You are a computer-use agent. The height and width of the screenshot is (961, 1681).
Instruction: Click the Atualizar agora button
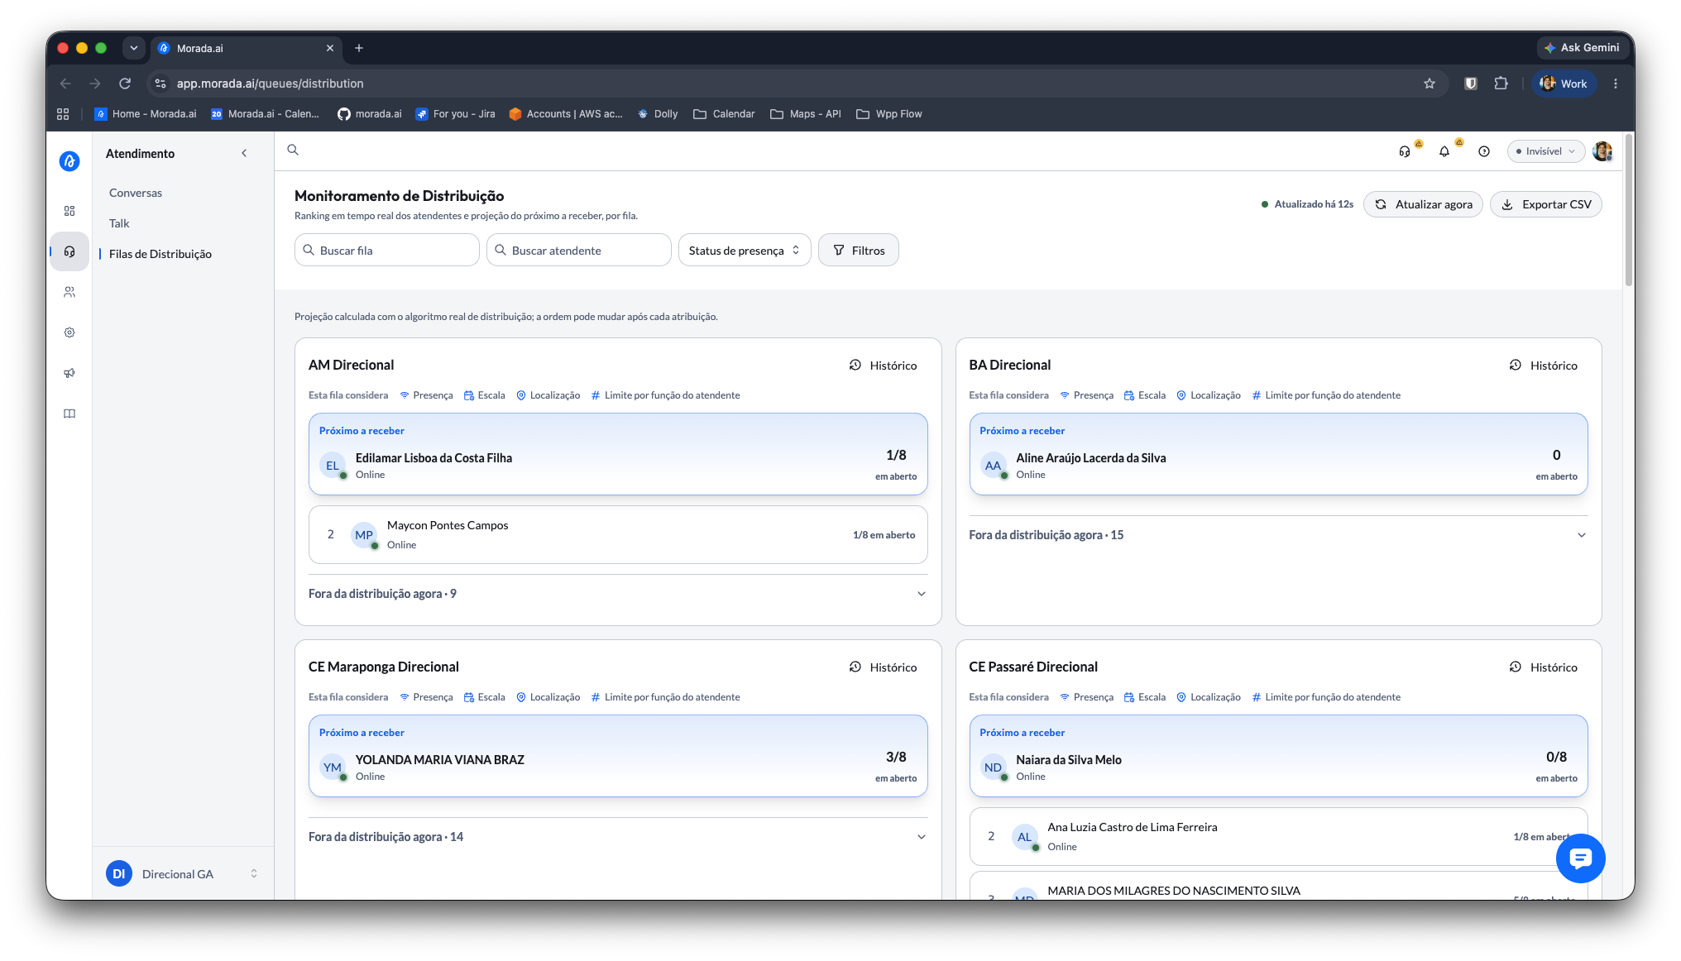click(x=1423, y=204)
